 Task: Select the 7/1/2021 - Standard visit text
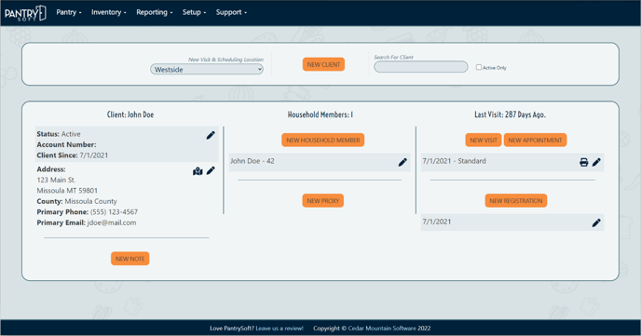tap(454, 161)
